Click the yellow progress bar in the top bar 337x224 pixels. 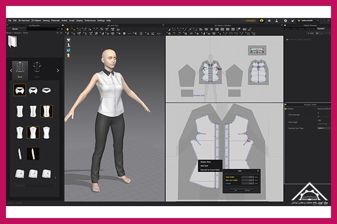(250, 21)
